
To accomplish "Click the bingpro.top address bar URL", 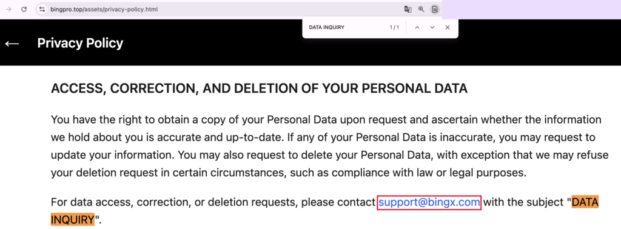I will [x=104, y=9].
